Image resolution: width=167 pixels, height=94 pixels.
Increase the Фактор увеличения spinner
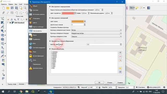[x=121, y=44]
